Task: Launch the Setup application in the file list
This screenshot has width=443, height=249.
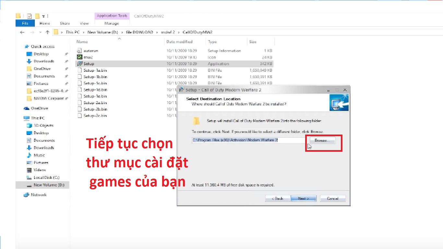Action: pyautogui.click(x=89, y=64)
